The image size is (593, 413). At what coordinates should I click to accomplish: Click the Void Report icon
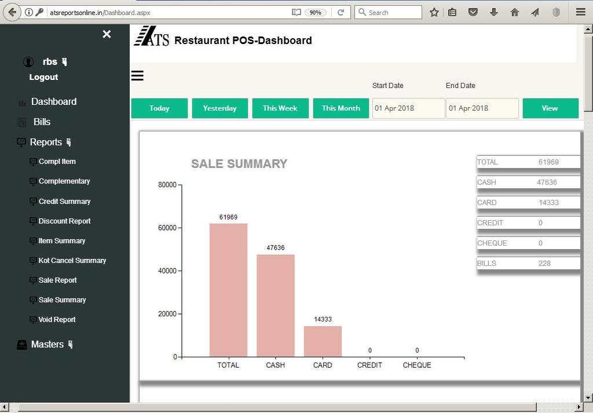(x=33, y=320)
